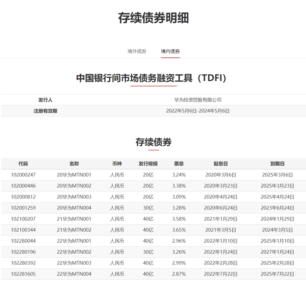The width and height of the screenshot is (306, 282).
Task: Click the 存续债券明细 page title
Action: pyautogui.click(x=153, y=18)
